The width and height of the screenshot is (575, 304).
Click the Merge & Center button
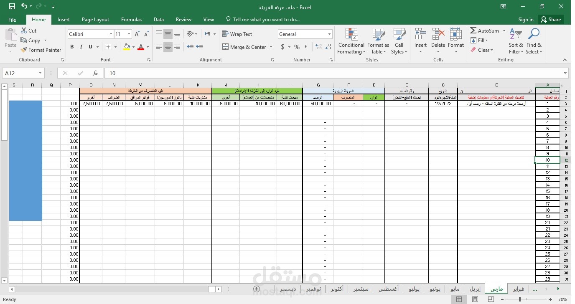[244, 47]
